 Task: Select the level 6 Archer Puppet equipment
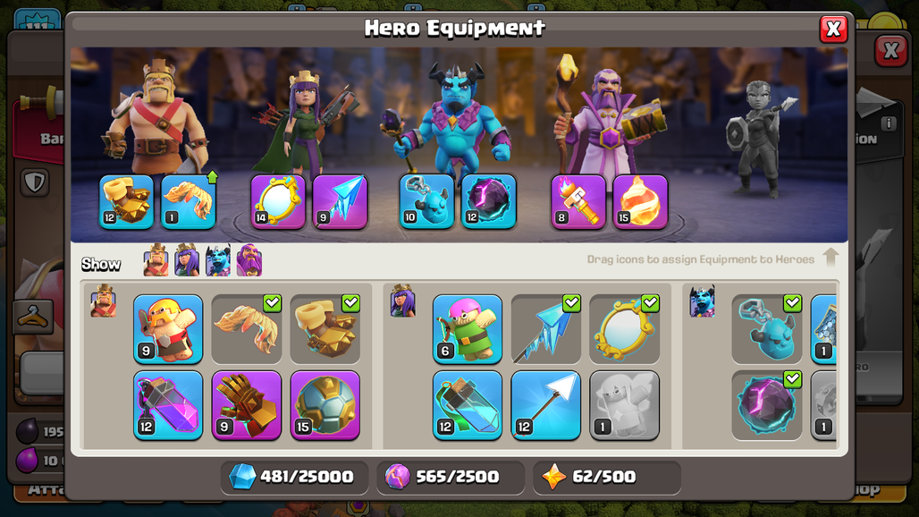468,329
